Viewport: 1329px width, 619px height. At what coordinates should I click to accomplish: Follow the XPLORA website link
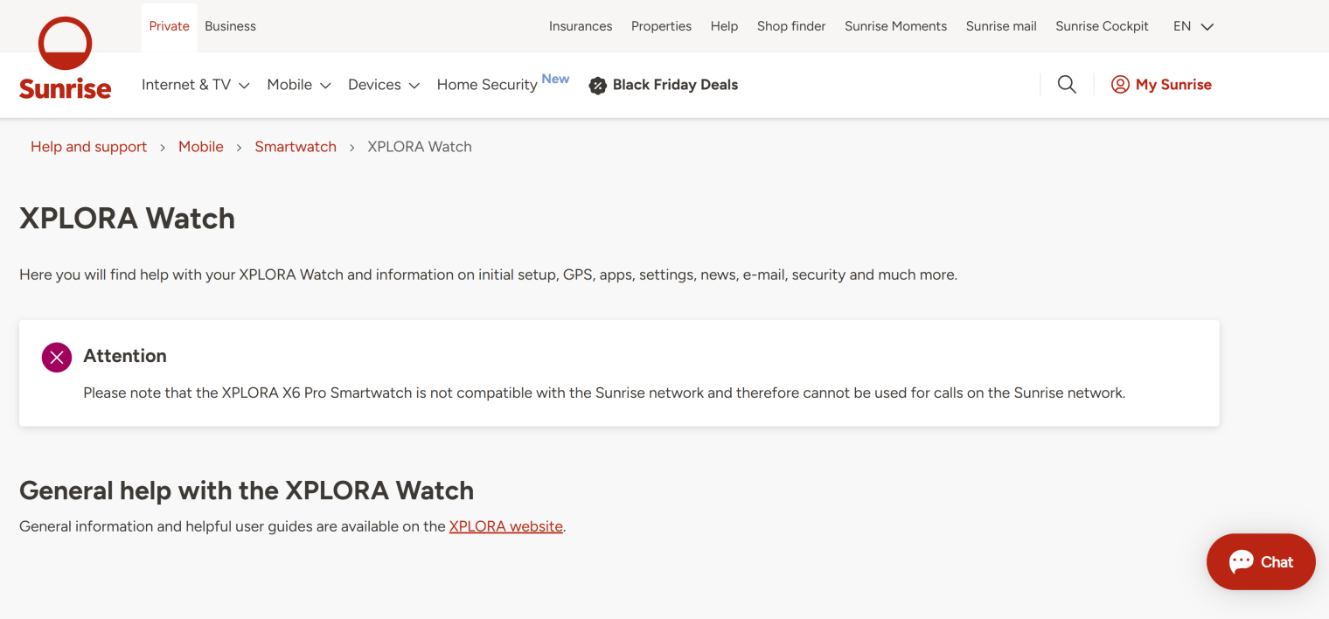(505, 526)
